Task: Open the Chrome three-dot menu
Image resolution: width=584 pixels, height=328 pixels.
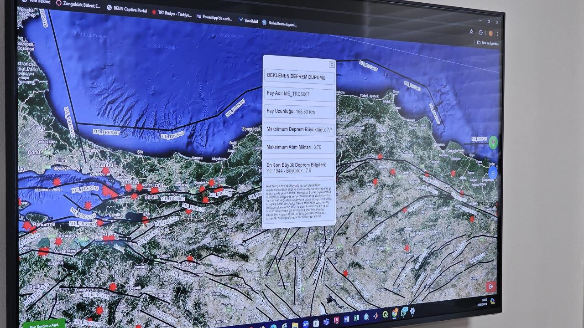Action: pyautogui.click(x=497, y=34)
